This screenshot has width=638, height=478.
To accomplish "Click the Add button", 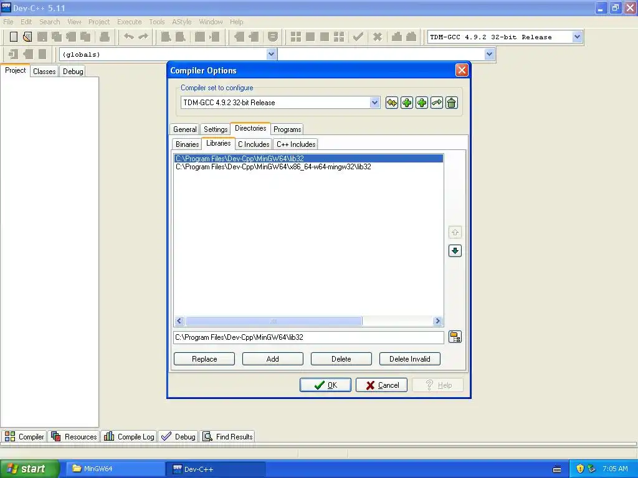I will (x=273, y=359).
